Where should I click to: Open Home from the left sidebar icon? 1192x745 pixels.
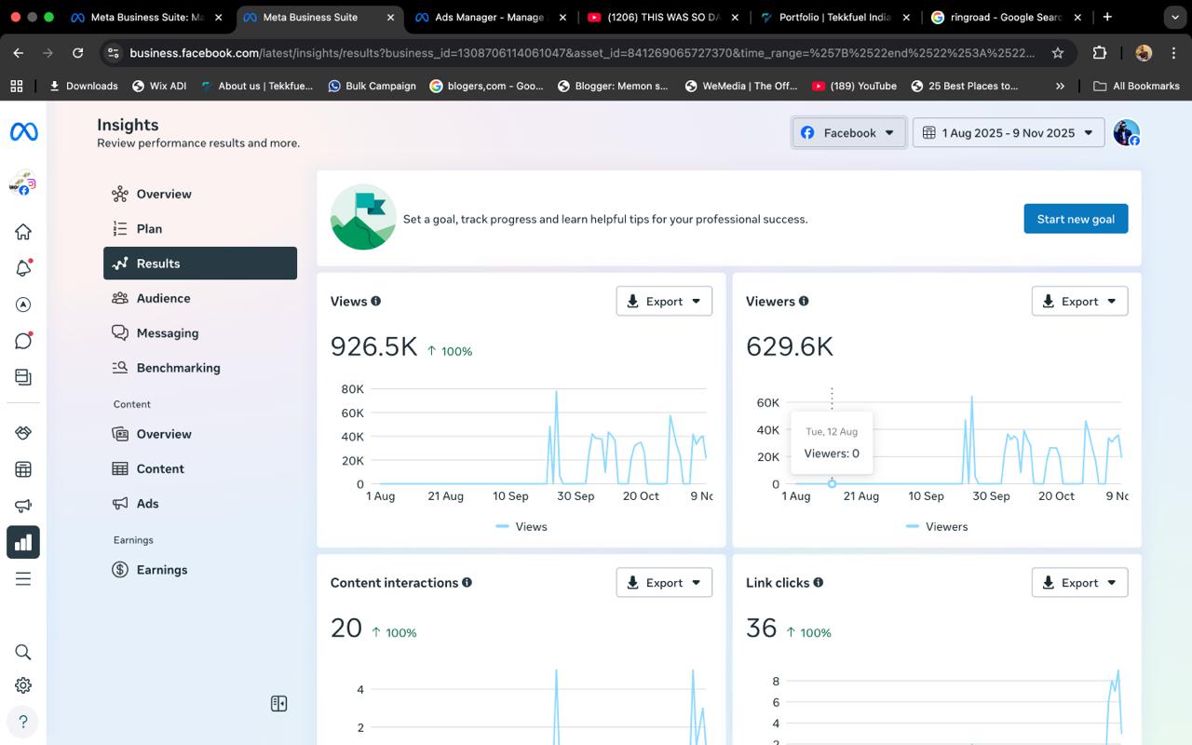[x=23, y=232]
